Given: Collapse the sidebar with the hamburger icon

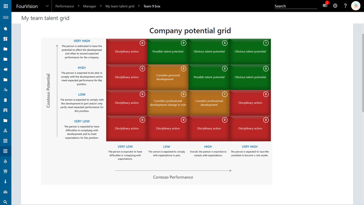Looking at the screenshot, I should [6, 17].
